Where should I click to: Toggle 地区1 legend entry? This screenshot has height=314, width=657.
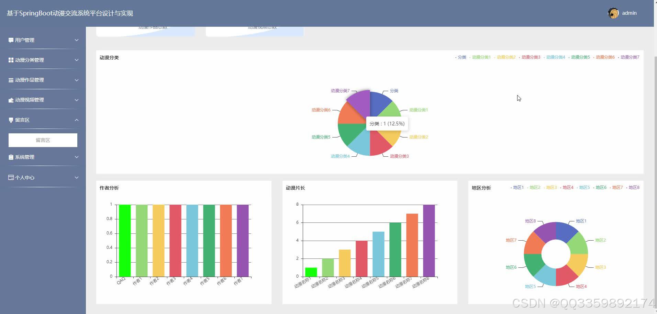pos(517,188)
